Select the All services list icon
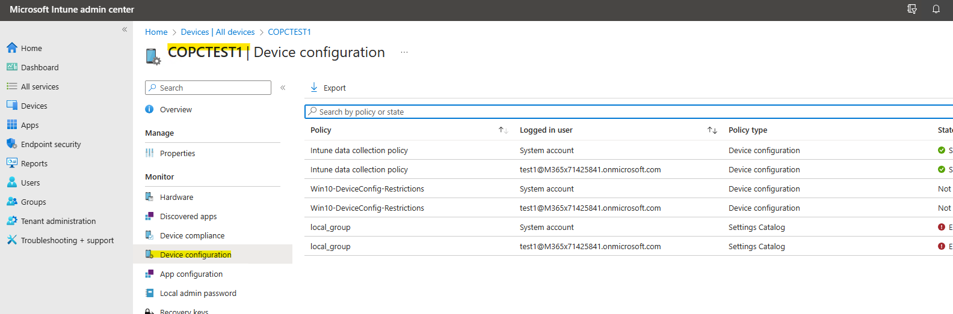953x314 pixels. (x=11, y=86)
